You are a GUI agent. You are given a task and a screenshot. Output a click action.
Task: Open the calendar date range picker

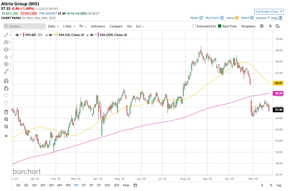point(135,185)
